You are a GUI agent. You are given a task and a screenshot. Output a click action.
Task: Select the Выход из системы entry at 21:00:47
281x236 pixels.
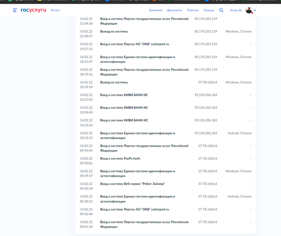[114, 32]
